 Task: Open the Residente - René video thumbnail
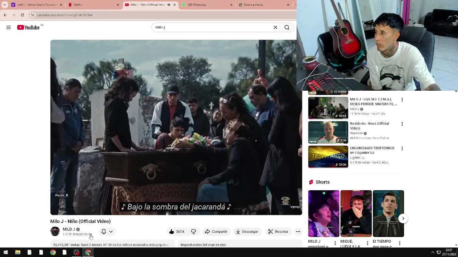pos(328,132)
